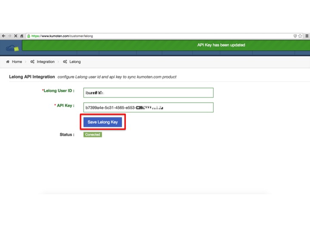
Task: Click 'configure Lelong user id' description text
Action: [117, 77]
